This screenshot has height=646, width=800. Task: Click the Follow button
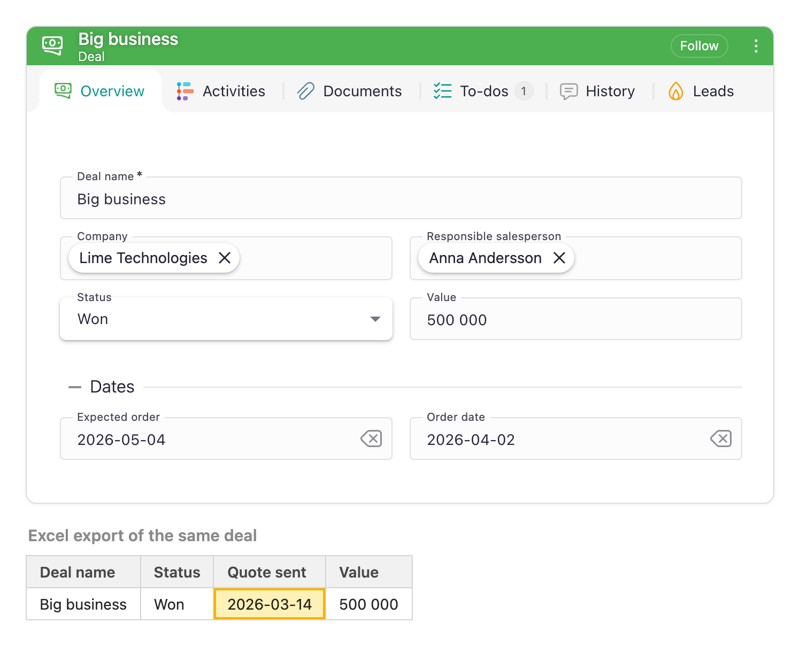pyautogui.click(x=699, y=46)
